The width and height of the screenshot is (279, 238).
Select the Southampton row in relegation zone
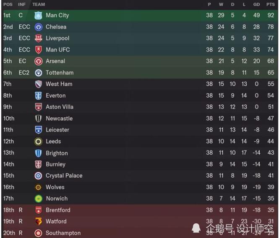point(139,233)
